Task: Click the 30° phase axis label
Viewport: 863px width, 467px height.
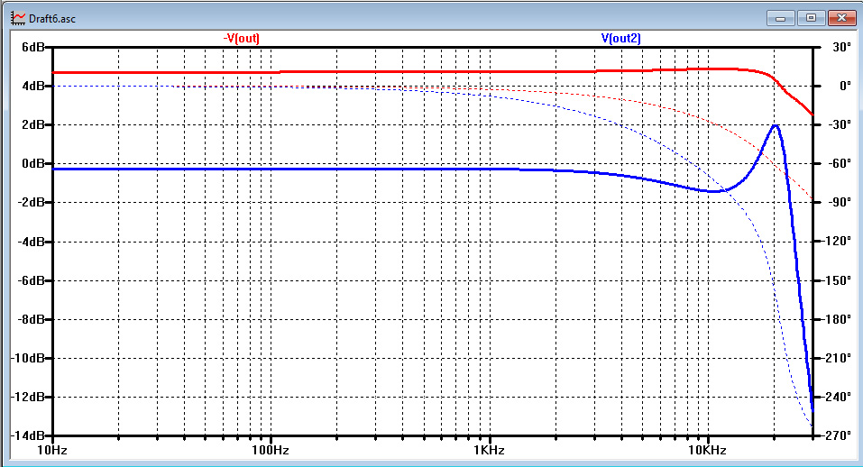Action: click(x=841, y=47)
